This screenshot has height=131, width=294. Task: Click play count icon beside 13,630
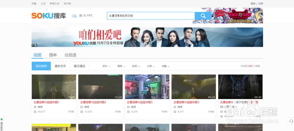(x=81, y=112)
